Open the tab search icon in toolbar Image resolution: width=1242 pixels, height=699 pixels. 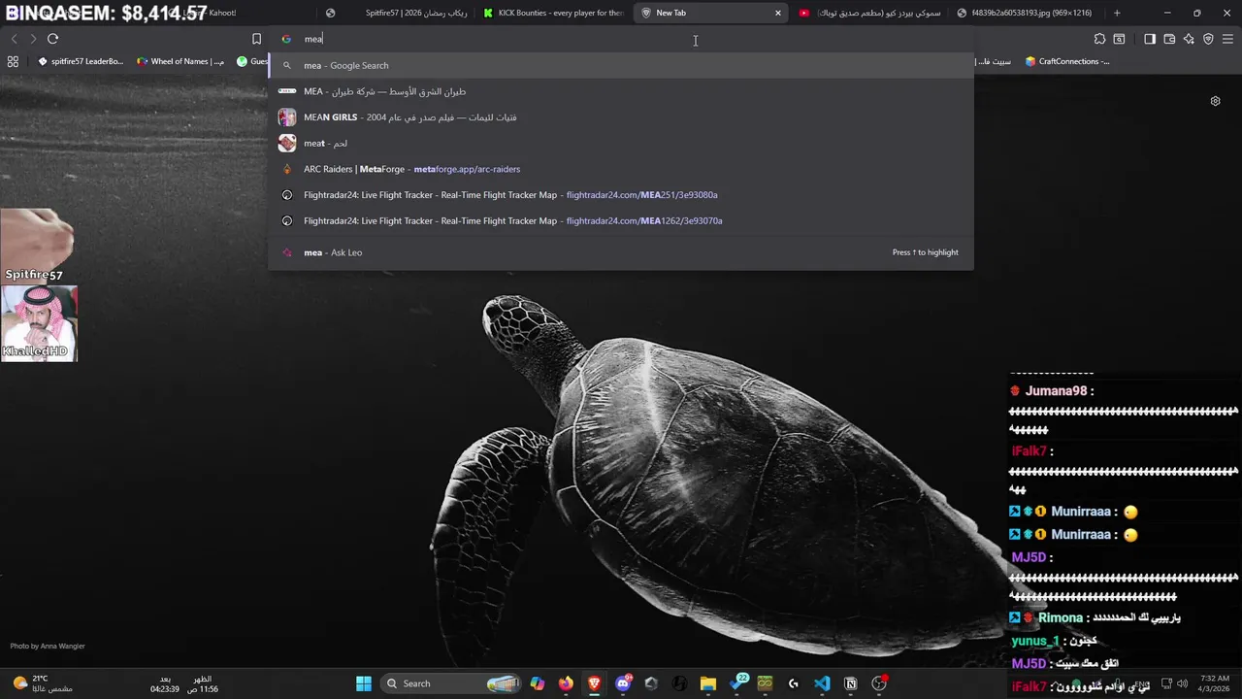(x=1119, y=39)
